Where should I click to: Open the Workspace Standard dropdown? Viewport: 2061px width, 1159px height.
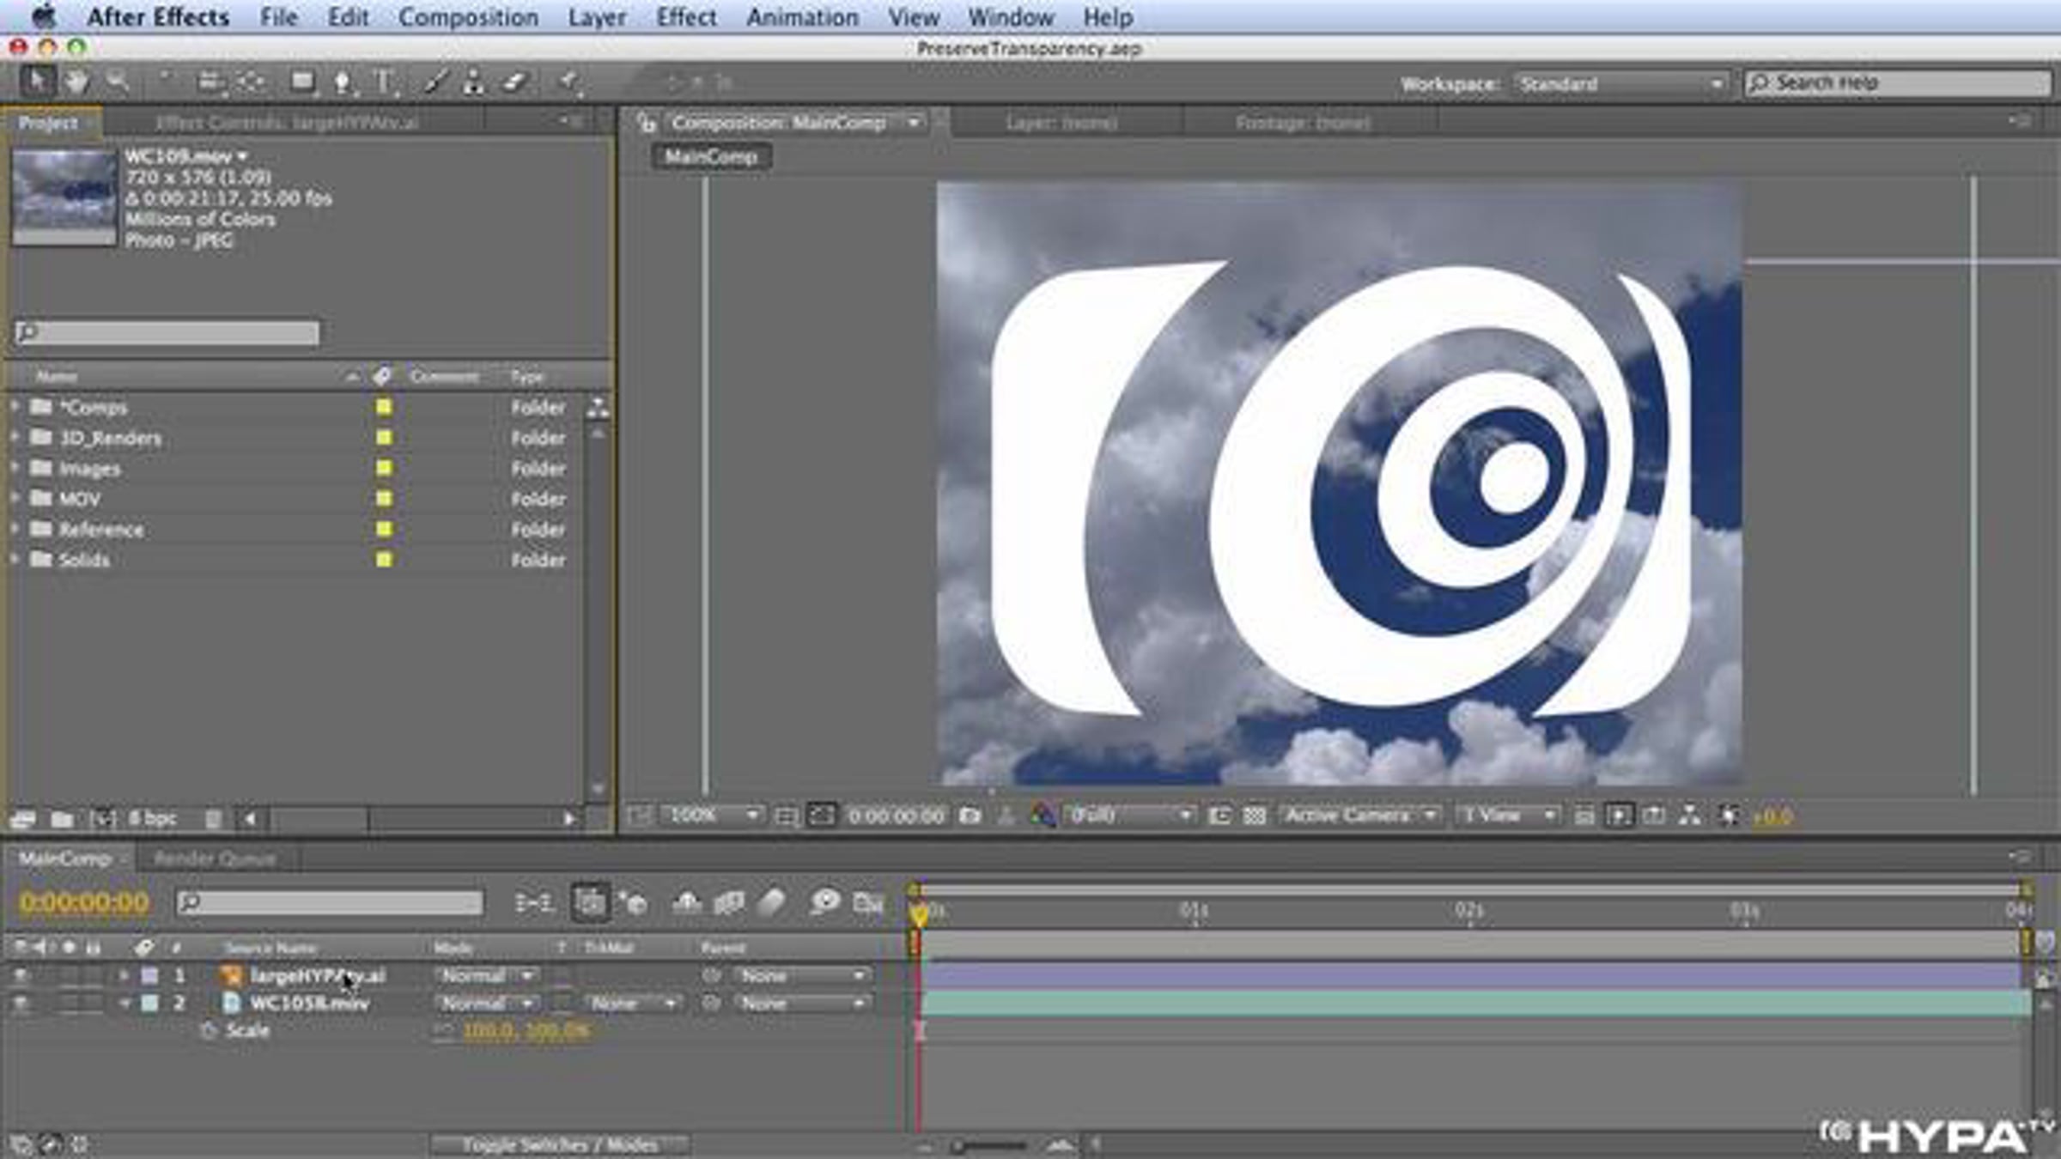(1620, 84)
